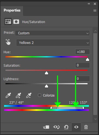Activate the on-image targeted adjustment hand tool
Viewport: 99px width, 135px height.
(8, 42)
